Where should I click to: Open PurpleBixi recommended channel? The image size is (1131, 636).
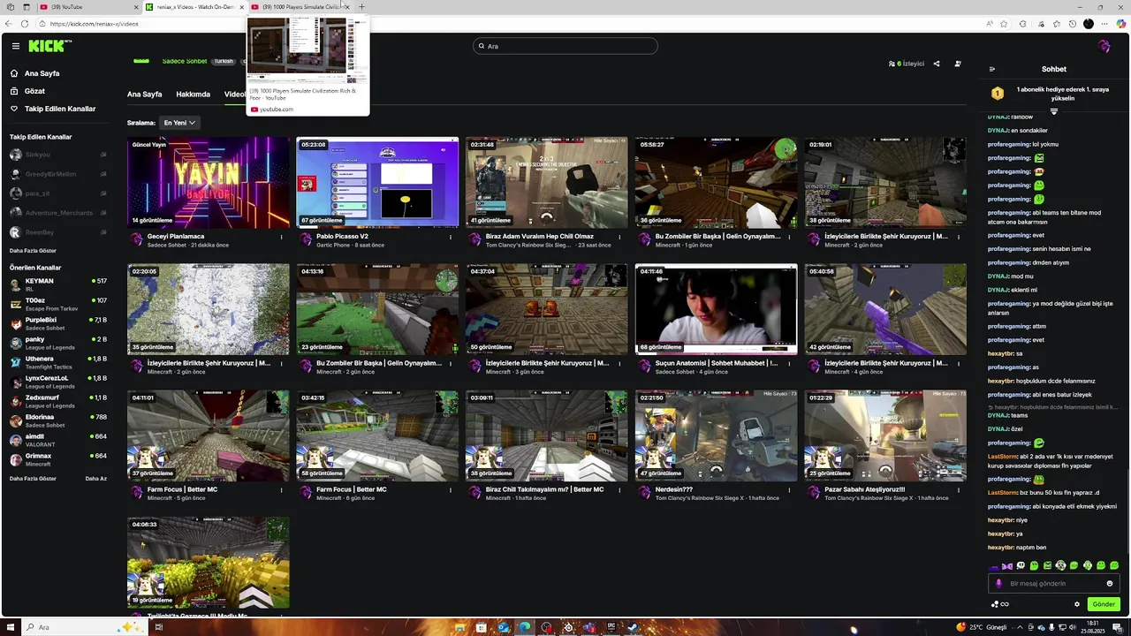pyautogui.click(x=58, y=323)
